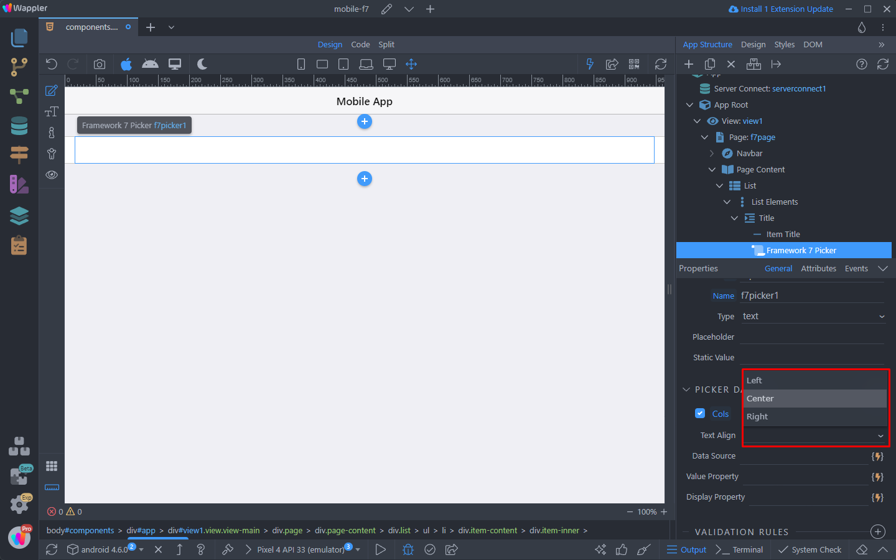896x560 pixels.
Task: Collapse the Page Content tree node
Action: (x=712, y=170)
